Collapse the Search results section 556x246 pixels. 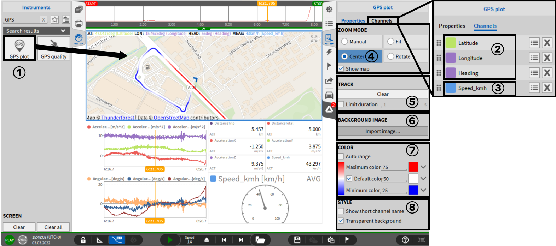(x=63, y=31)
